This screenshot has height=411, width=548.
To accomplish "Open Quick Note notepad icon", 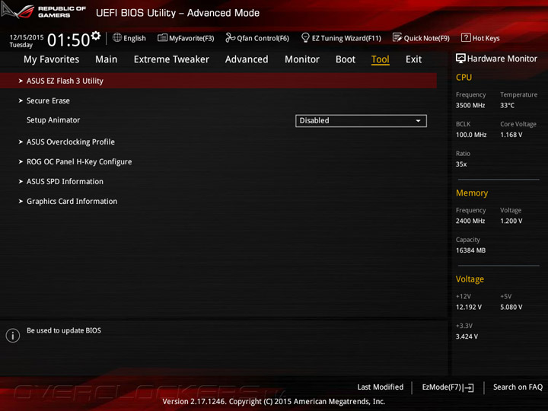I will 397,37.
